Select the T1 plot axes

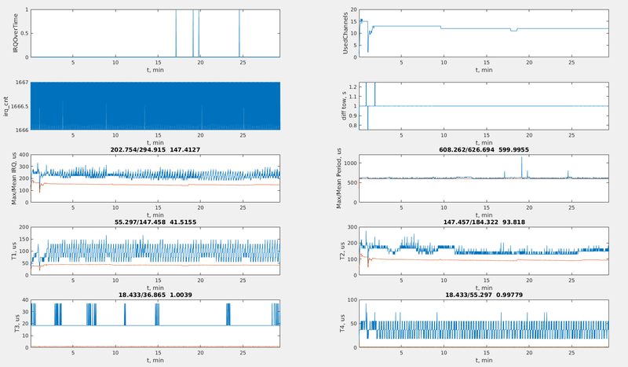pyautogui.click(x=155, y=251)
